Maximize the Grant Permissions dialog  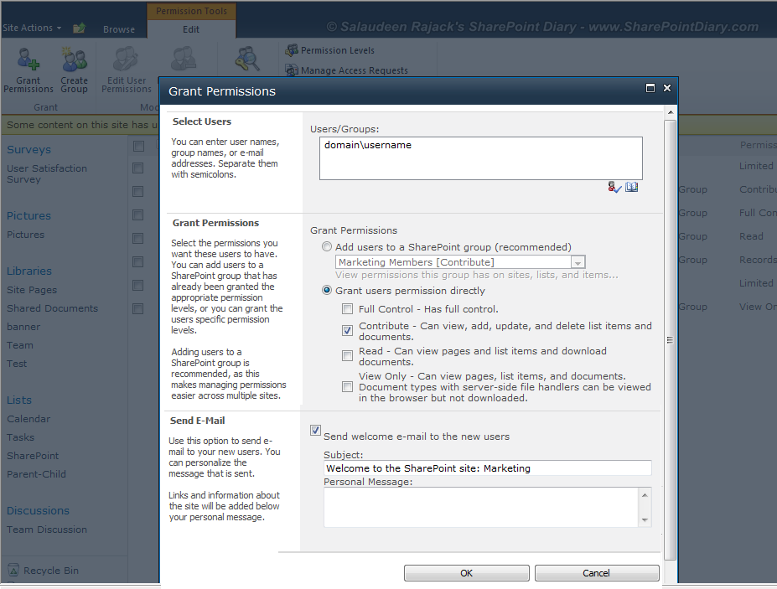click(x=650, y=88)
